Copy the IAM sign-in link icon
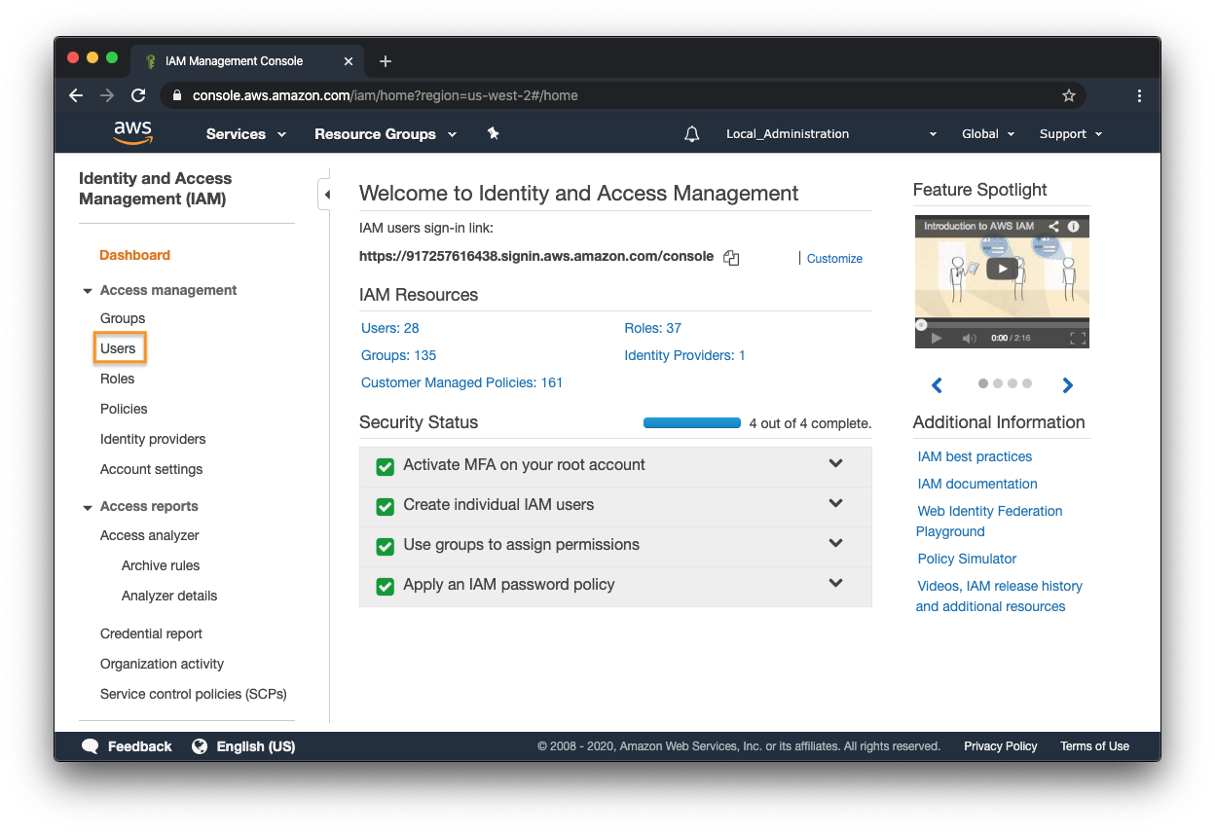This screenshot has width=1215, height=833. [731, 258]
